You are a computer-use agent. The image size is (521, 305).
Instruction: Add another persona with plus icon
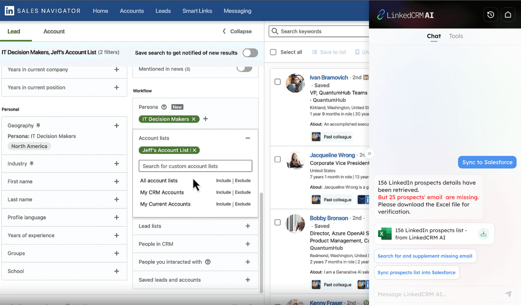(x=205, y=119)
